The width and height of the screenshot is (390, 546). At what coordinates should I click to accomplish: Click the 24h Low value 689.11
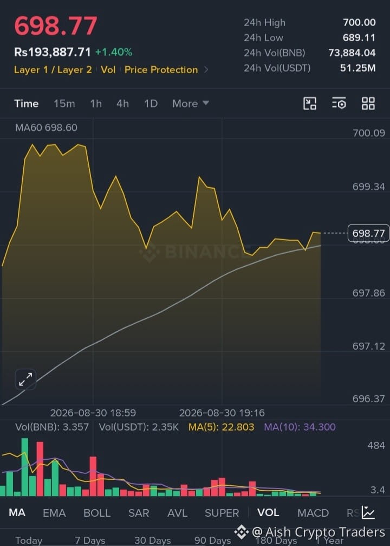[x=359, y=37]
